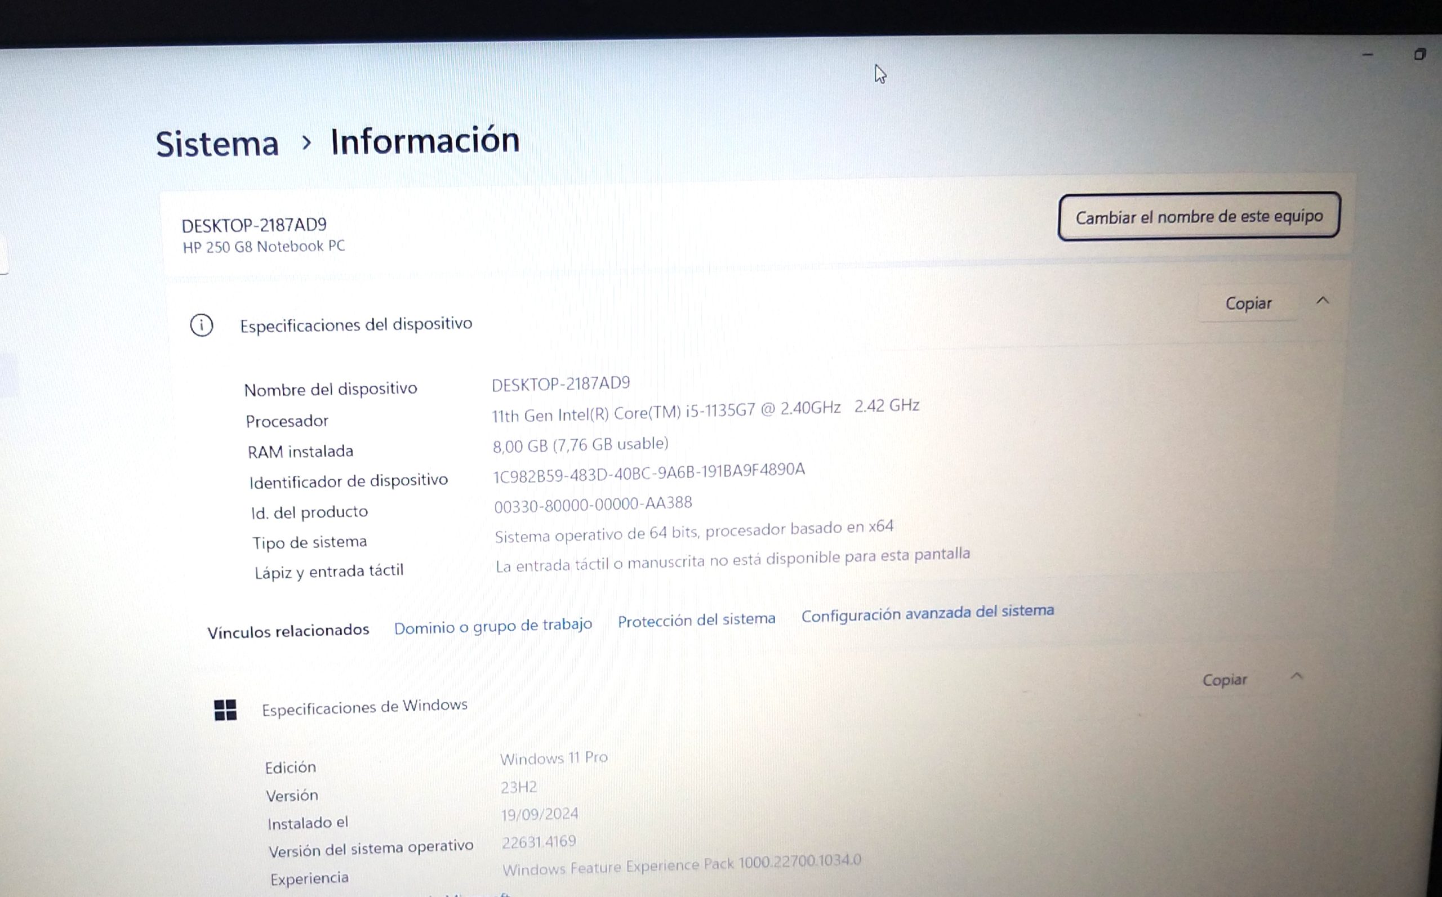Collapse the Especificaciones del dispositivo section
This screenshot has height=897, width=1442.
(x=1323, y=301)
